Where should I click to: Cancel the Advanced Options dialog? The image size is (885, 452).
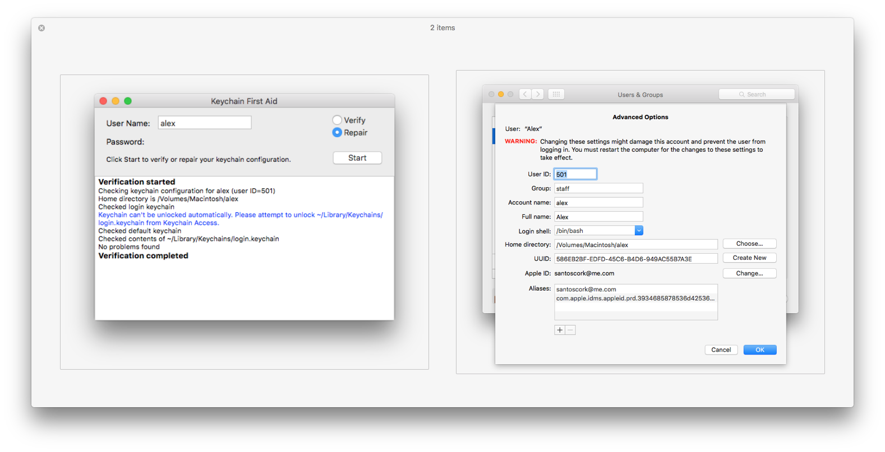click(x=721, y=350)
